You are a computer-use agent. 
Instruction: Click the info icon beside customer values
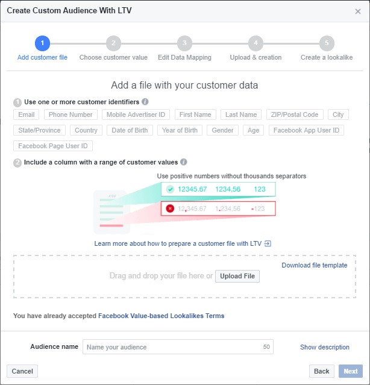184,162
